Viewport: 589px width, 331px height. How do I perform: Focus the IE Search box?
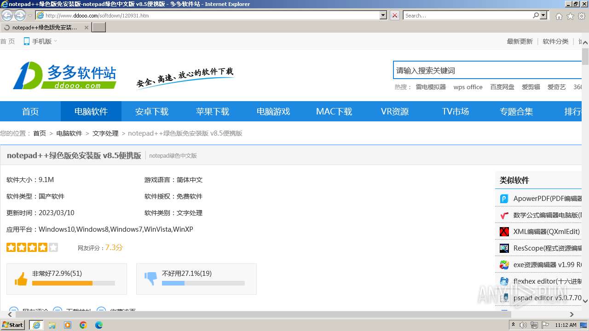468,15
